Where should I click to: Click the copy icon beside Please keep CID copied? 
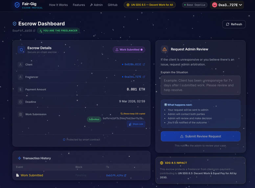pyautogui.click(x=122, y=114)
